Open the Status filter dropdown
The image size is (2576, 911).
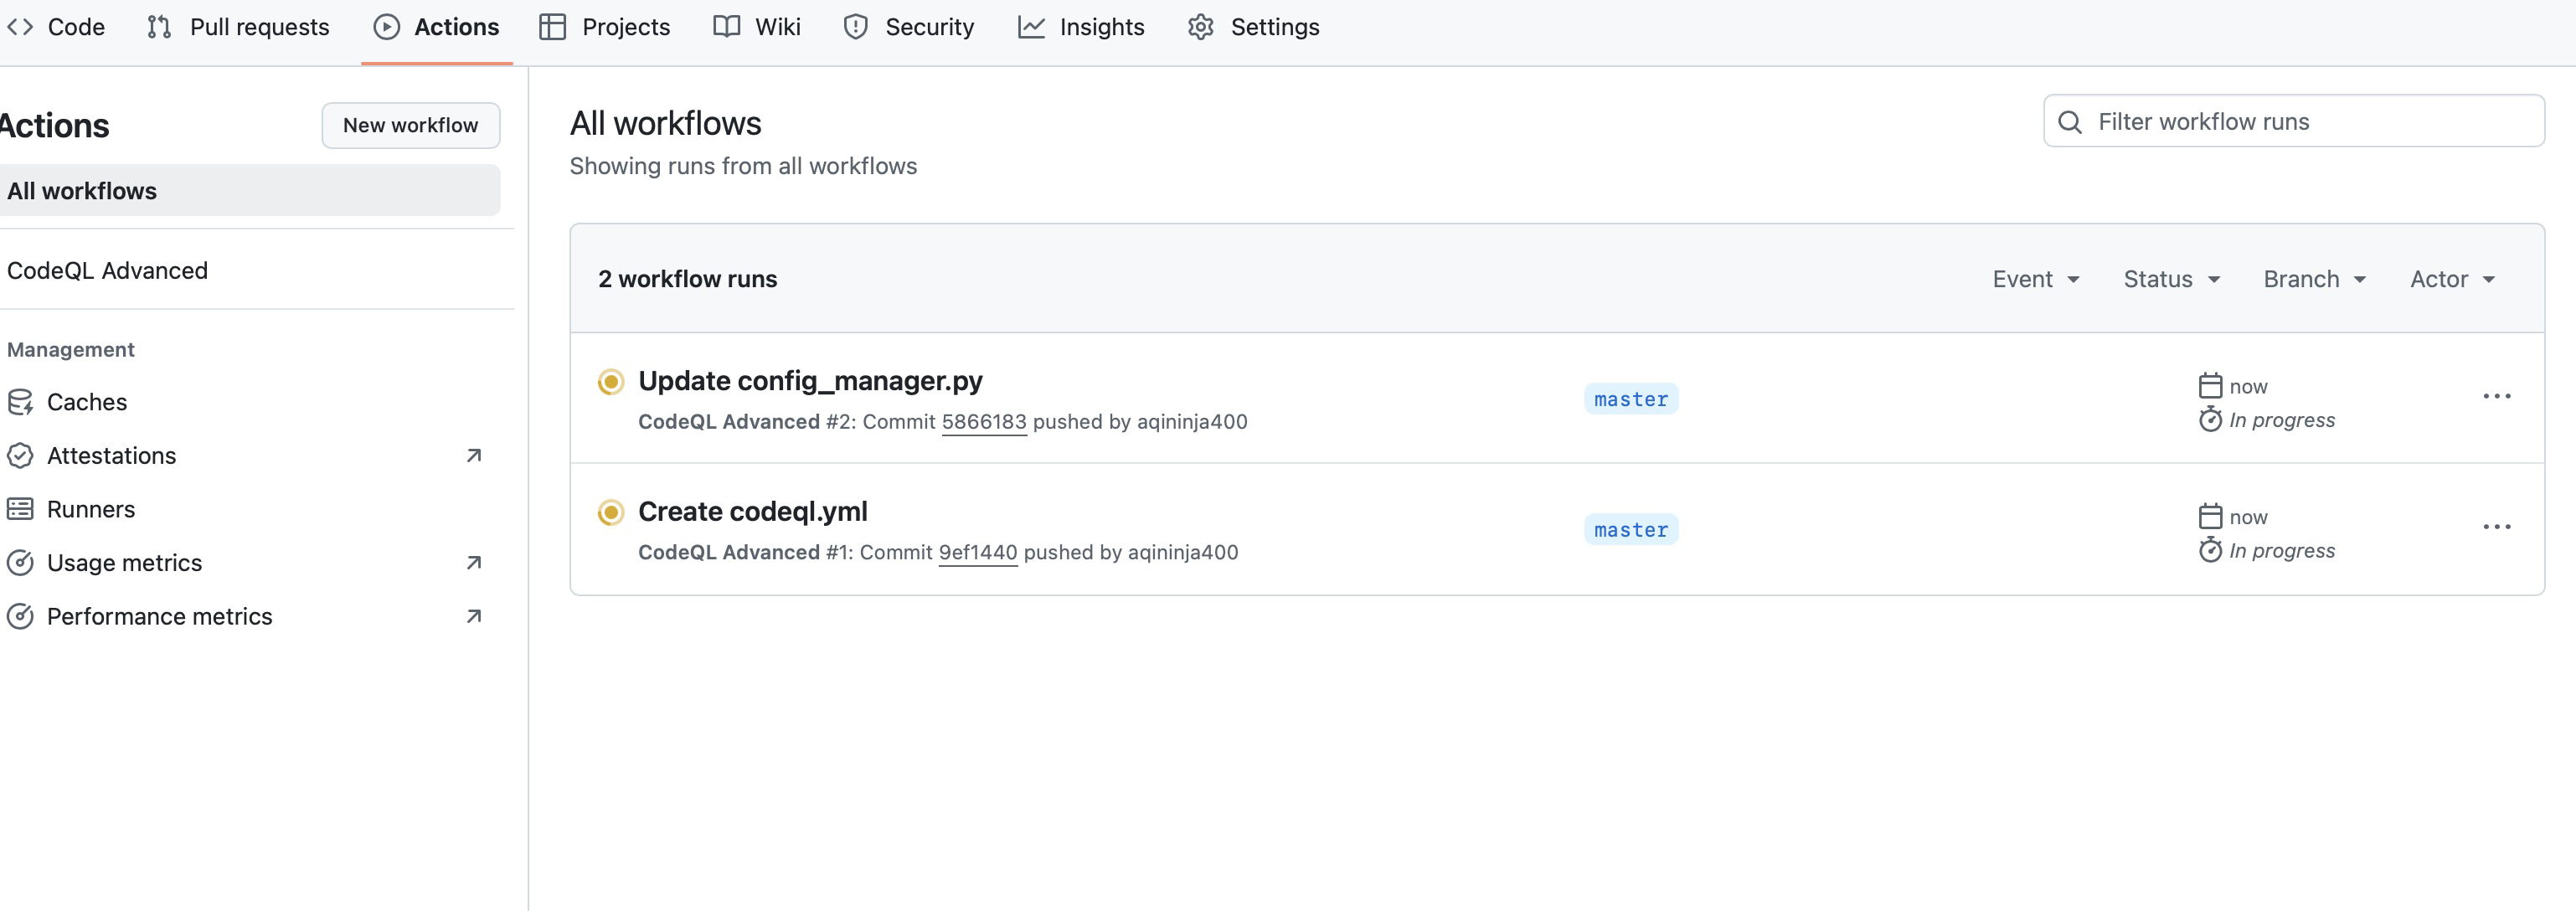click(2172, 279)
